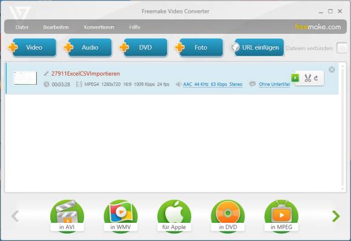Click the duration text 00:03:28
Viewport: 351px width, 241px height.
(x=61, y=84)
